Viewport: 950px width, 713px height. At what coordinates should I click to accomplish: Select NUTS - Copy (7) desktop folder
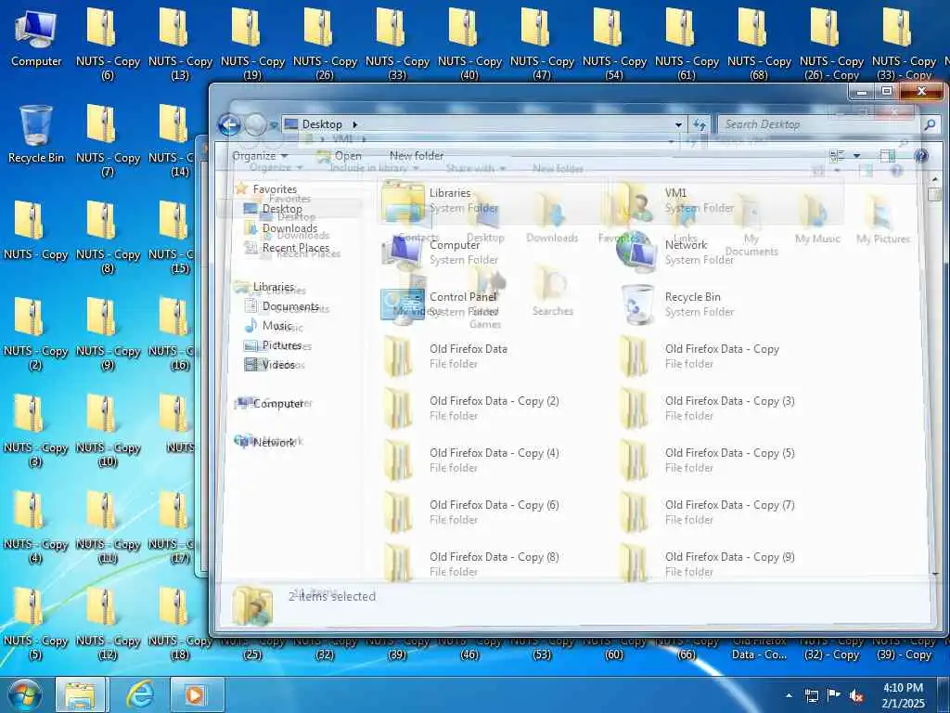pos(108,141)
